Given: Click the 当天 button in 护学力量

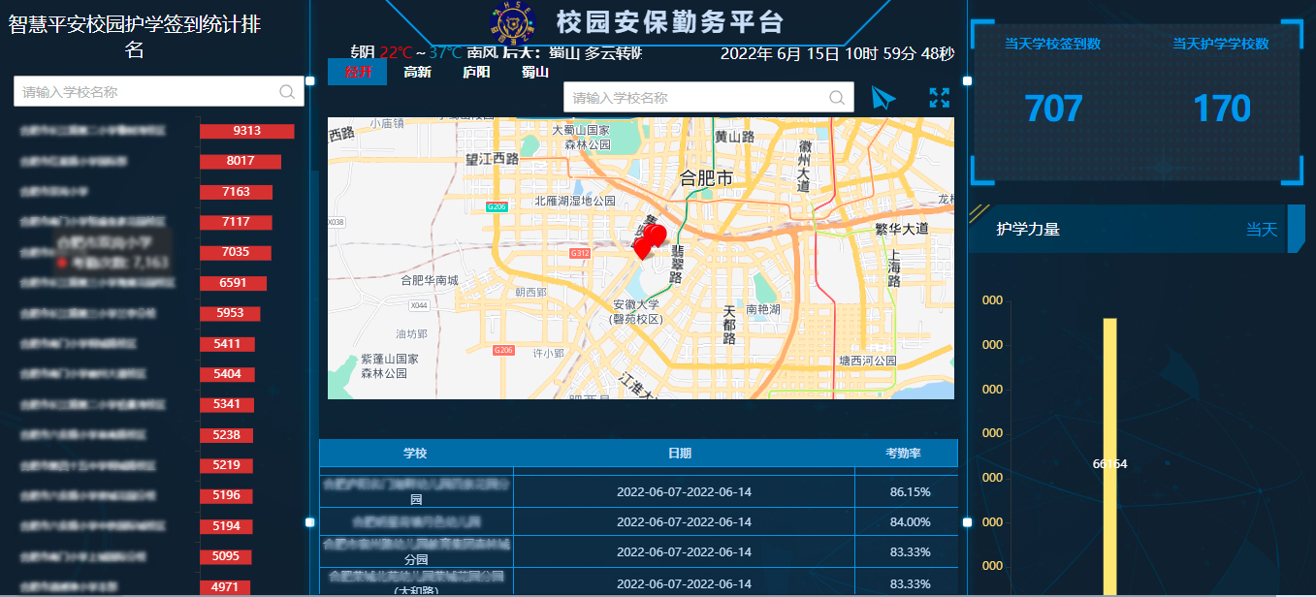Looking at the screenshot, I should coord(1262,230).
